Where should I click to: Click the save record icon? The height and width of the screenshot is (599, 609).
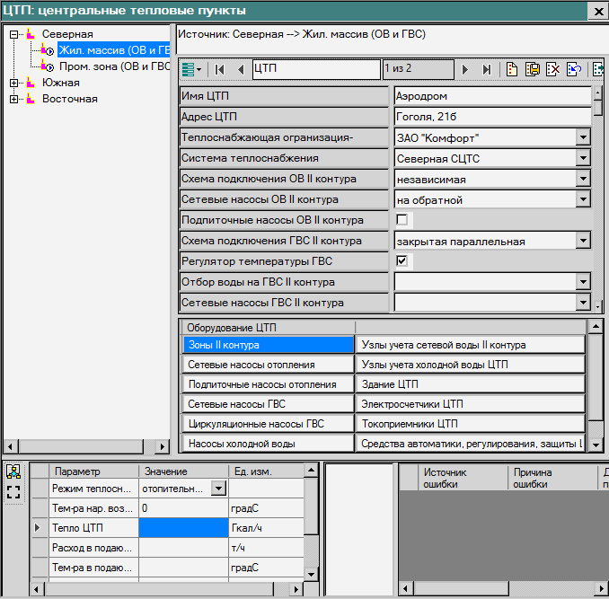[533, 69]
